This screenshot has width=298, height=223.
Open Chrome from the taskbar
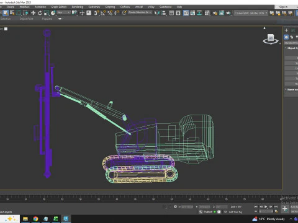tap(35, 219)
